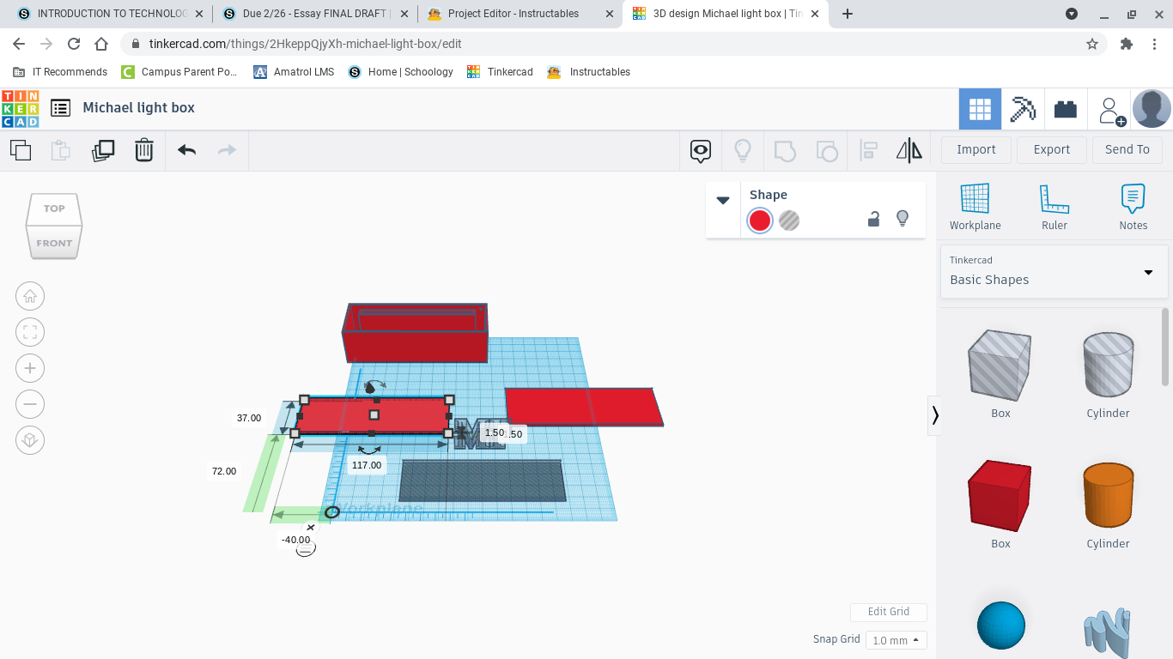Select the Copy tool in the toolbar
This screenshot has width=1173, height=659.
21,149
